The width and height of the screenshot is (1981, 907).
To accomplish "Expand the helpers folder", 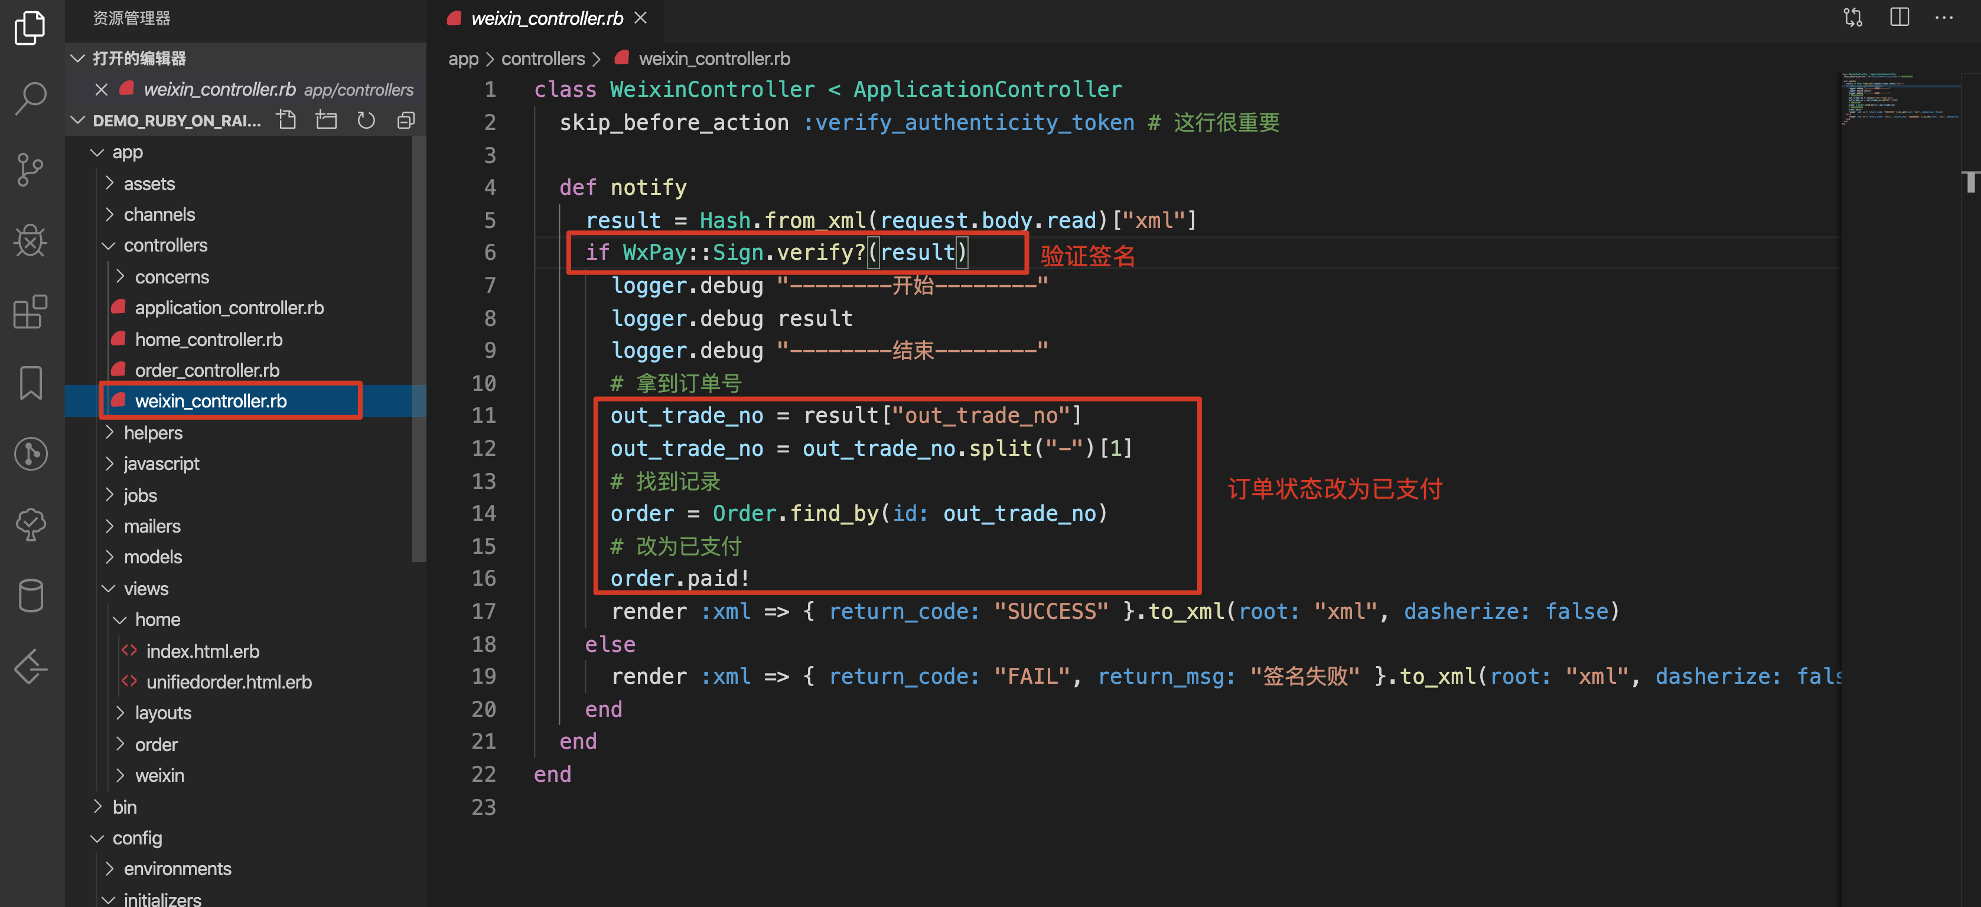I will pos(152,433).
